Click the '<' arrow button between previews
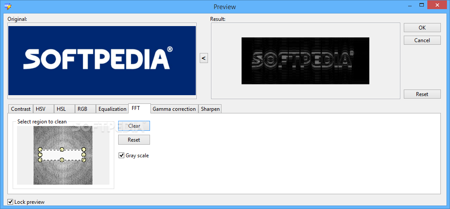The height and width of the screenshot is (209, 450). pos(204,58)
